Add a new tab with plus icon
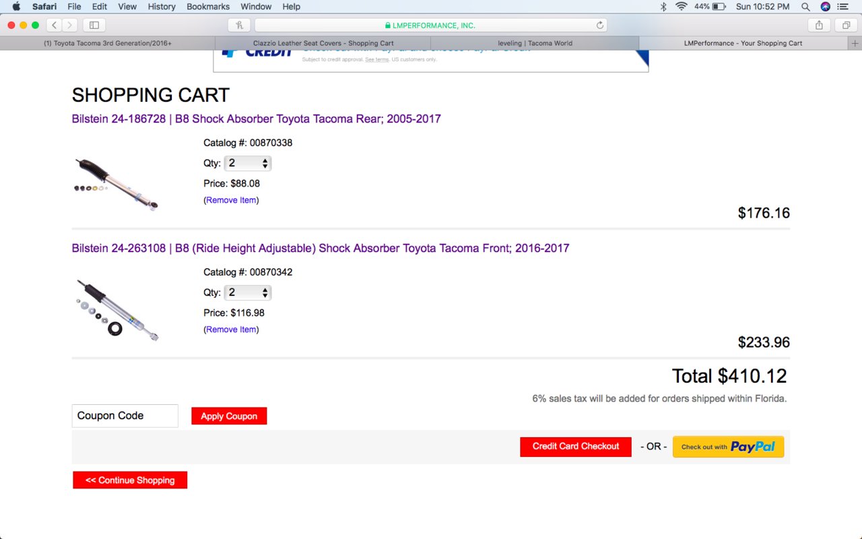The image size is (862, 539). [855, 43]
